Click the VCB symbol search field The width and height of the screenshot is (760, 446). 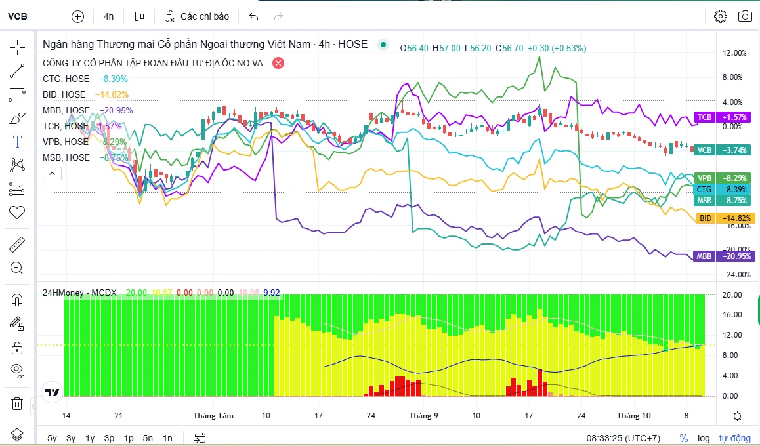18,16
